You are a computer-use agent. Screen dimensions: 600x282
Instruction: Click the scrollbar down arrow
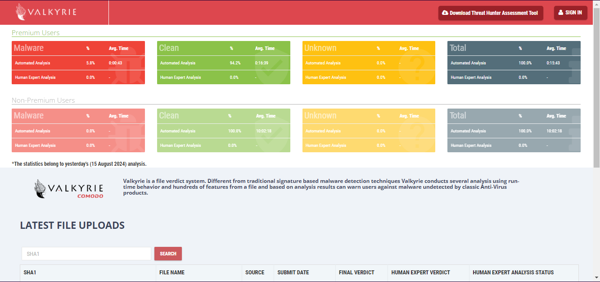[596, 277]
